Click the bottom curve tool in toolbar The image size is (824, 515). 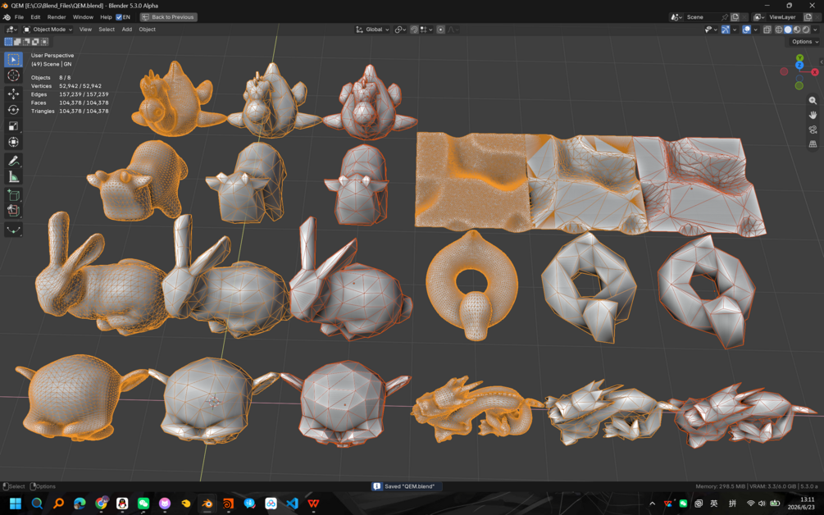click(x=13, y=230)
